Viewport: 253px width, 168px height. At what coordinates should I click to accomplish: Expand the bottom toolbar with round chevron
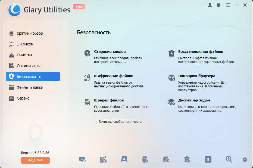(x=245, y=160)
